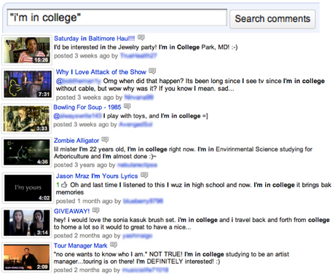Click the like count 1 on the Jason Mraz comment
The height and width of the screenshot is (276, 335).
point(58,185)
